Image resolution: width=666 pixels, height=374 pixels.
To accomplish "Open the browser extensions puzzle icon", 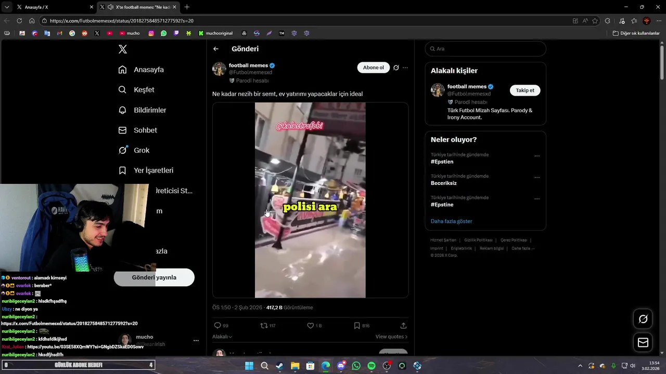I will [x=607, y=21].
